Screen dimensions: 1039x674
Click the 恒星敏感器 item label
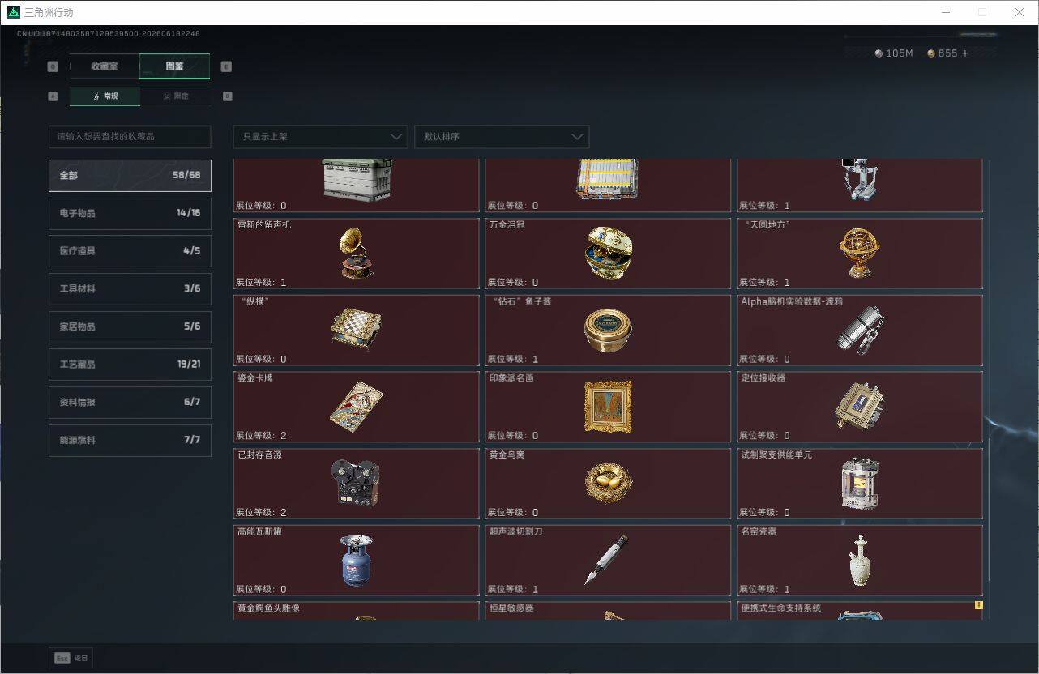tap(511, 608)
